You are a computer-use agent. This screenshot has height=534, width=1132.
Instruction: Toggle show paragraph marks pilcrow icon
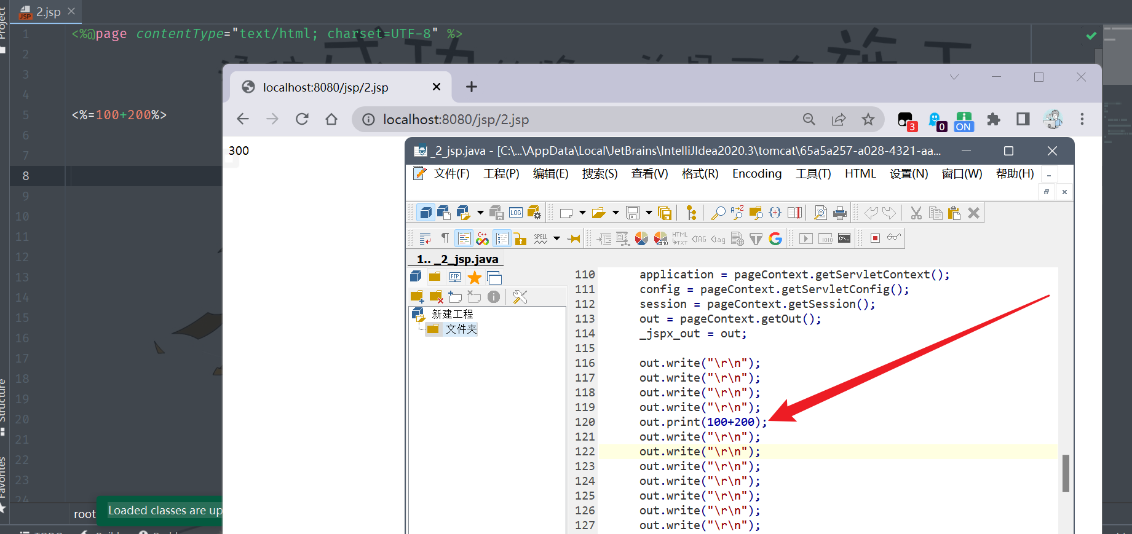[x=445, y=238]
